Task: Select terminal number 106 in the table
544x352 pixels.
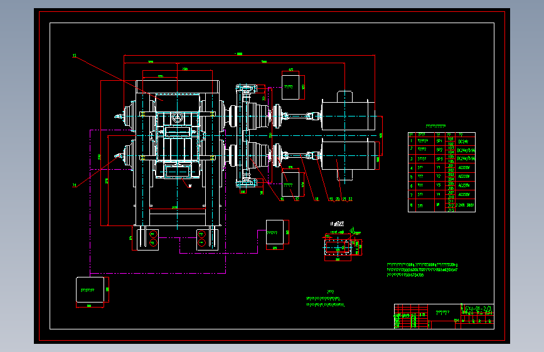Action: tap(451, 161)
